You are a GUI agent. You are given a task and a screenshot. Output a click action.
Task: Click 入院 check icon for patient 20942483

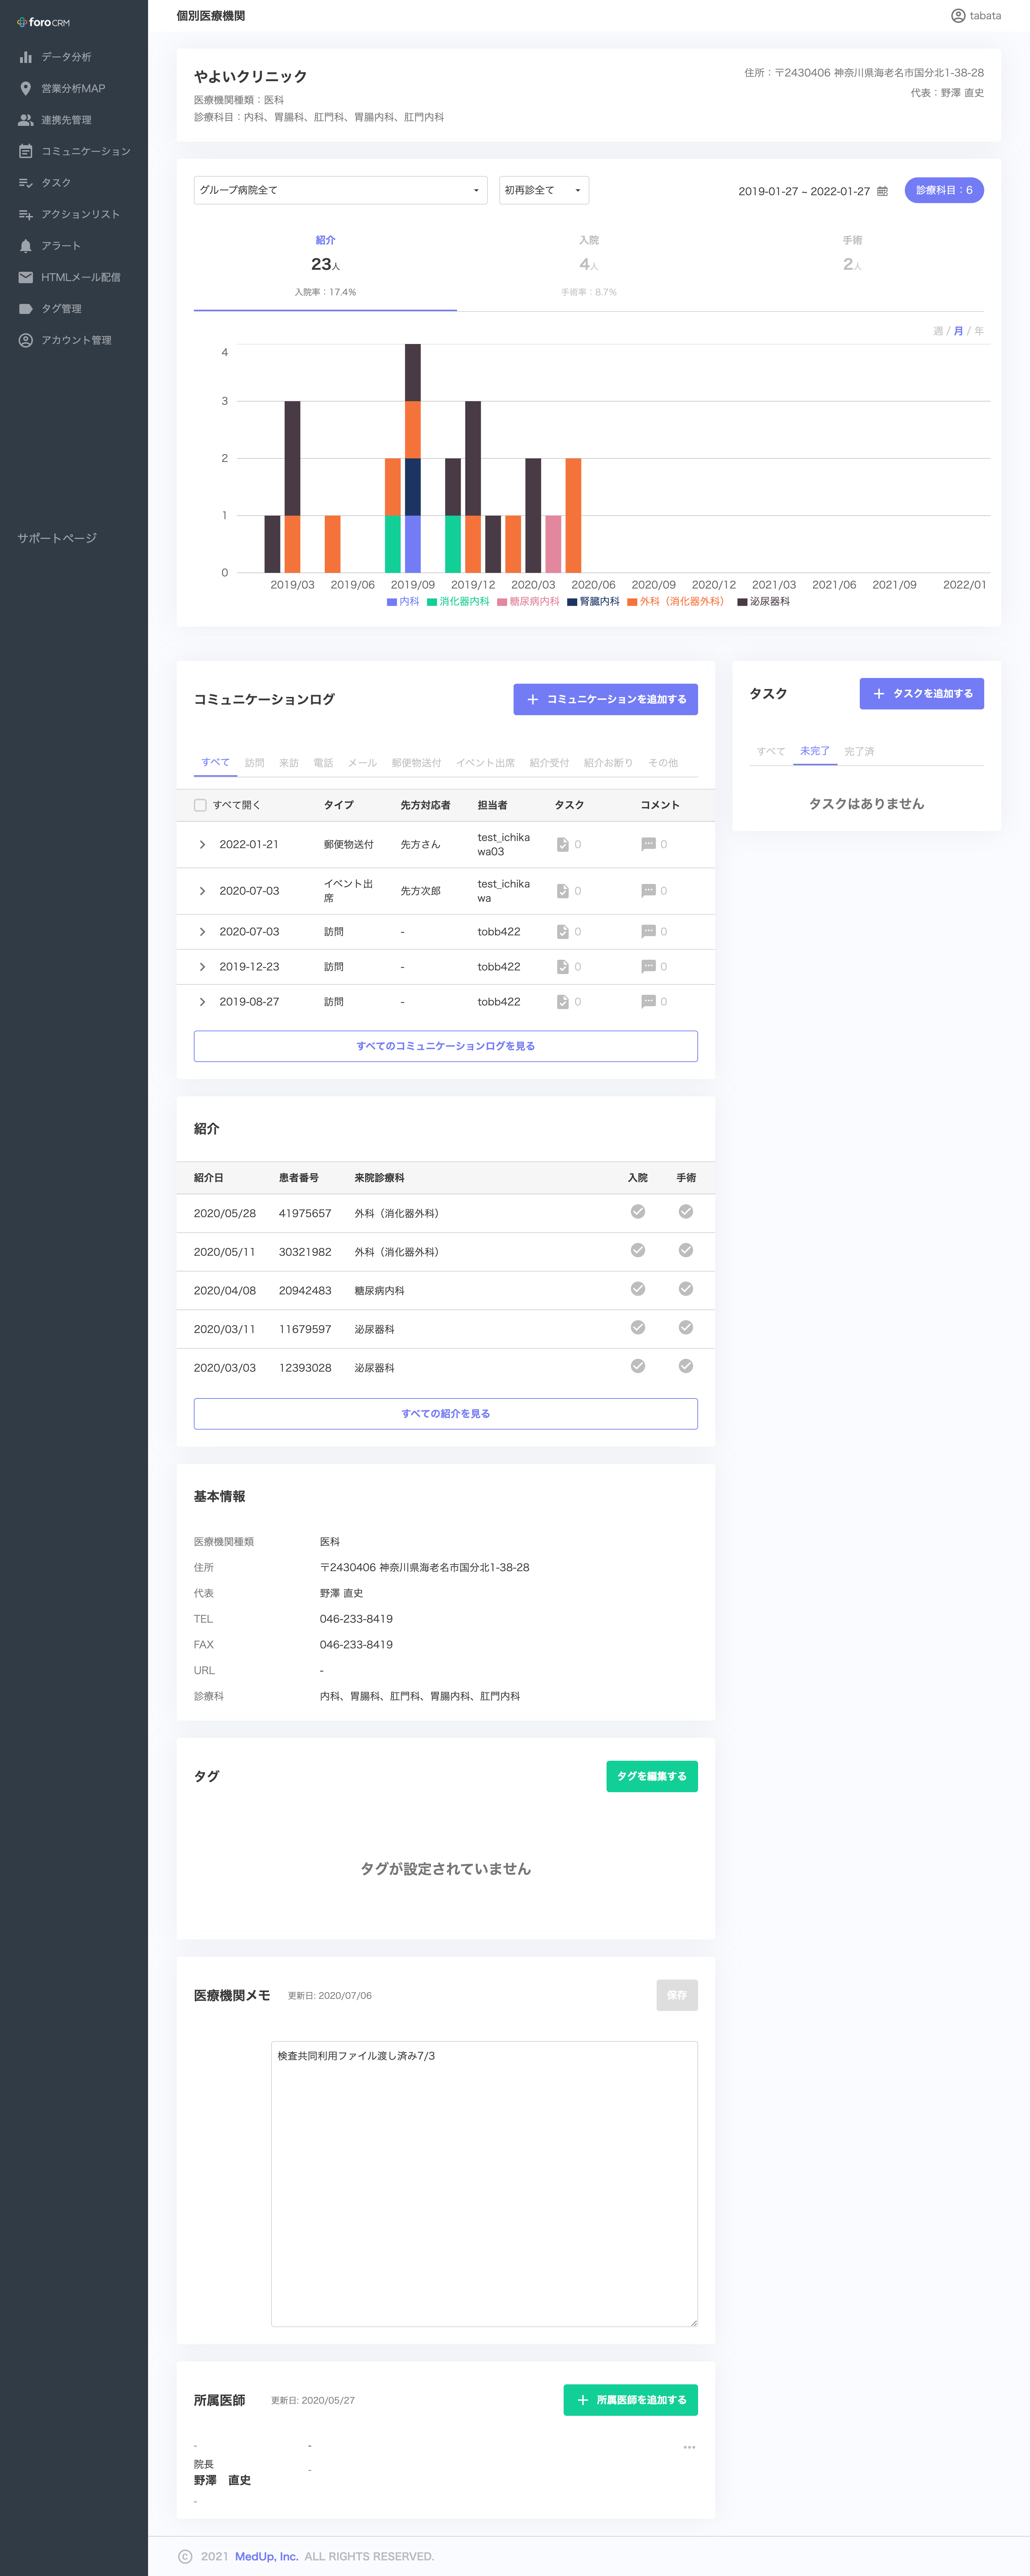(x=638, y=1289)
